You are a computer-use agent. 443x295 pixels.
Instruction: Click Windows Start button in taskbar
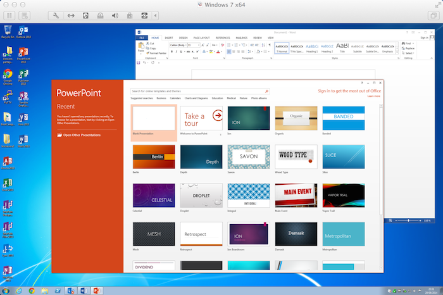(x=5, y=291)
